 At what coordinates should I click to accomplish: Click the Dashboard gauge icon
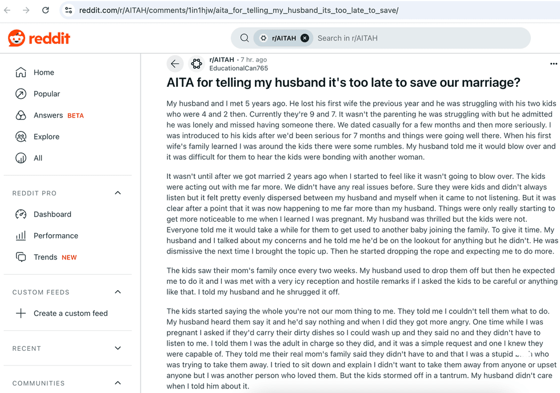point(21,214)
